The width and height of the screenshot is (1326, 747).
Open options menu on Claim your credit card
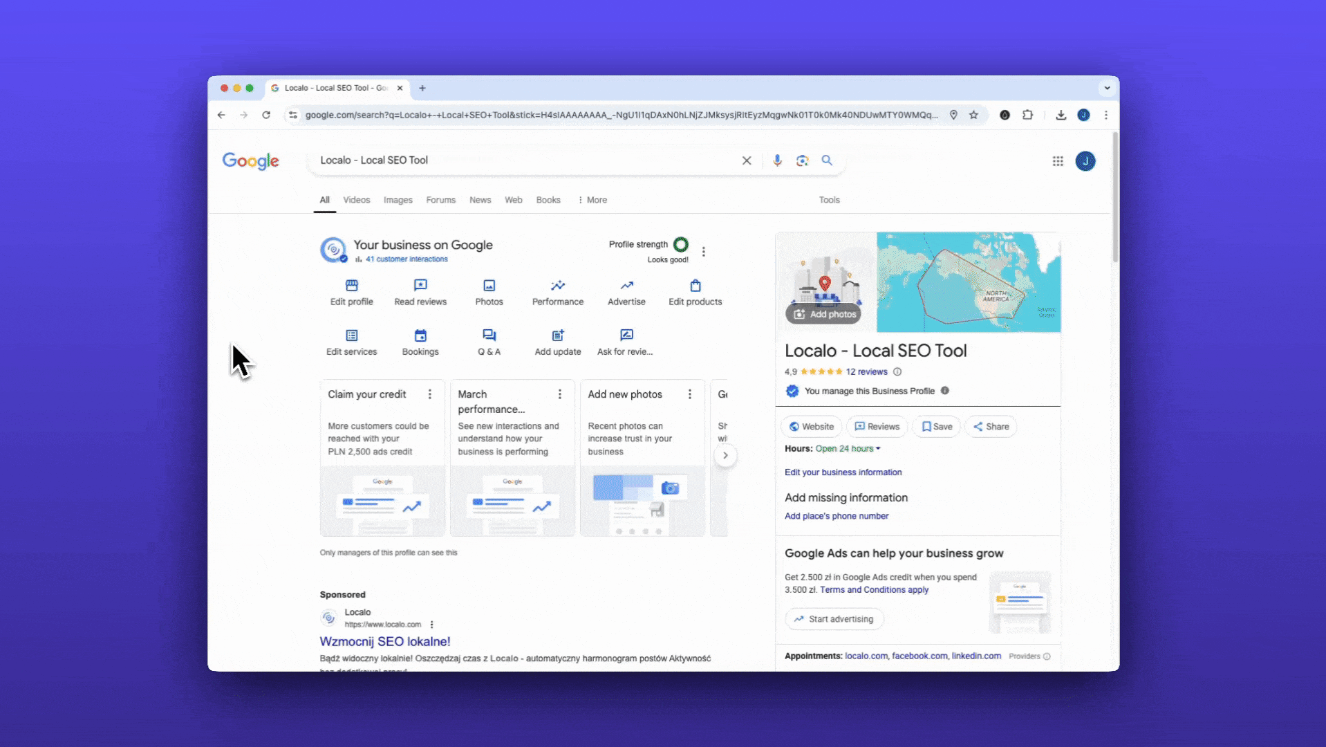point(430,394)
